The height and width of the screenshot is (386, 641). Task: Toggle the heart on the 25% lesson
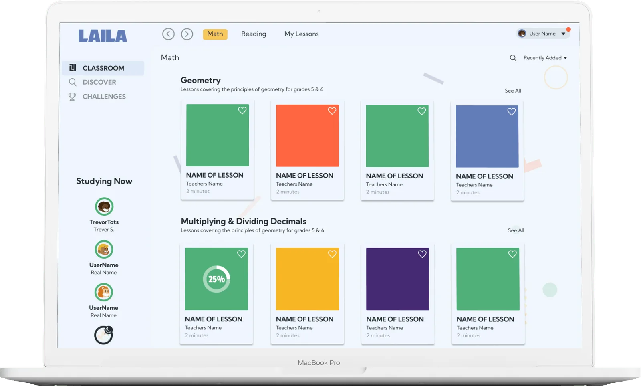click(241, 254)
